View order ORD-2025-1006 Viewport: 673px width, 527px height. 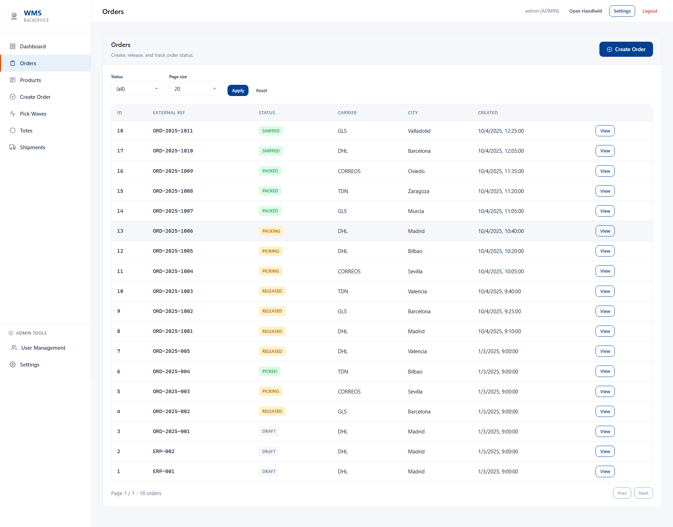coord(605,231)
